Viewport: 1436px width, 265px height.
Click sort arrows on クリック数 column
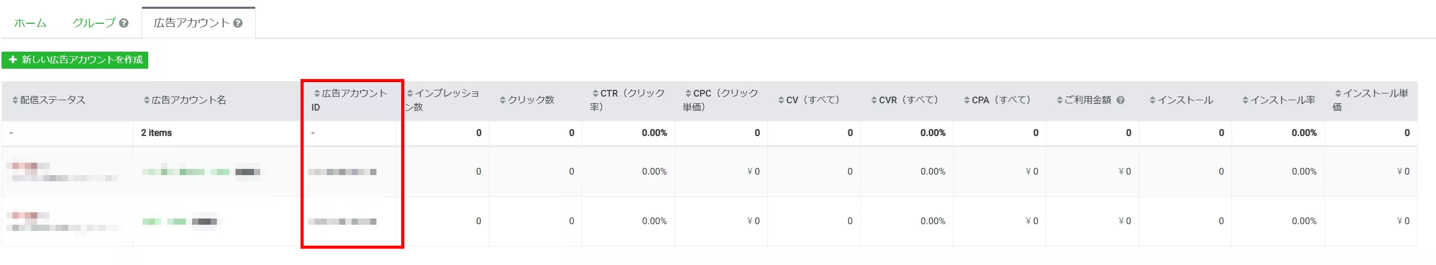503,100
